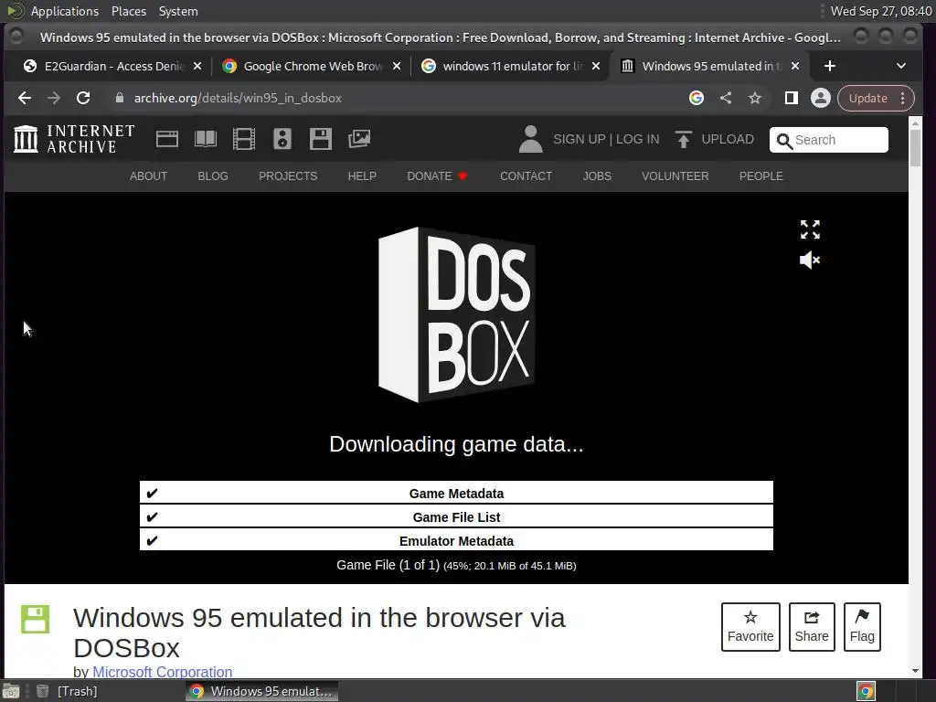Screen dimensions: 936x702
Task: Open the Chrome profile avatar
Action: coord(821,98)
